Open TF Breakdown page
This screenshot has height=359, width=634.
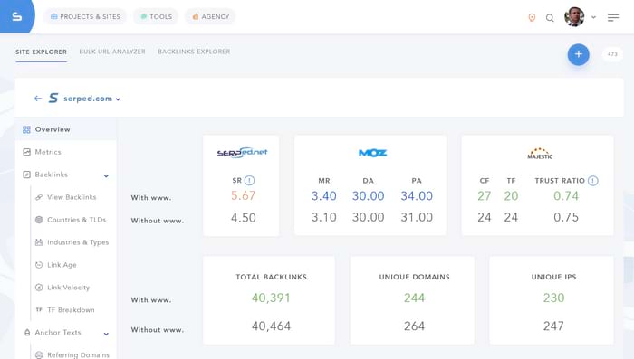pos(71,310)
